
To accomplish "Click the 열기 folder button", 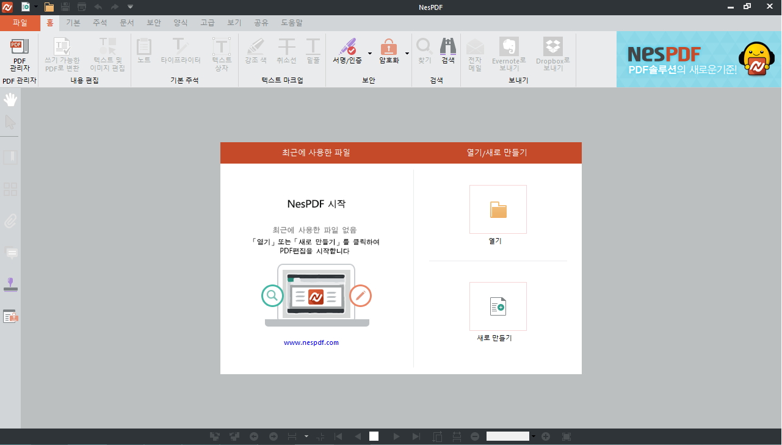I will click(498, 209).
